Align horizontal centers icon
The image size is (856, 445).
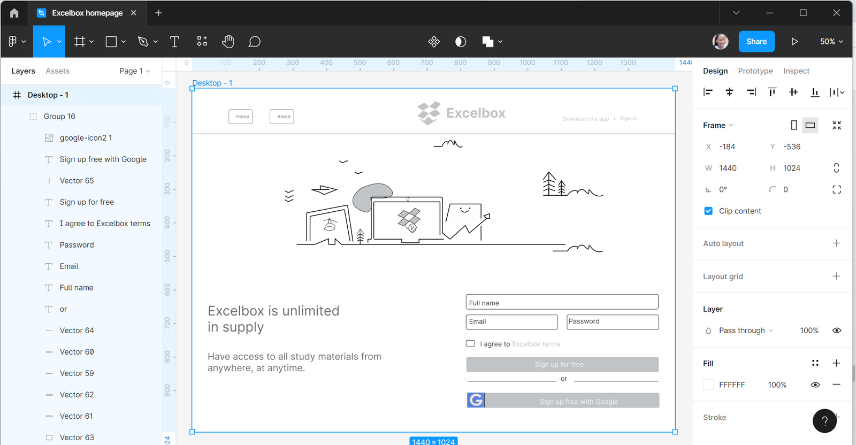click(x=729, y=92)
